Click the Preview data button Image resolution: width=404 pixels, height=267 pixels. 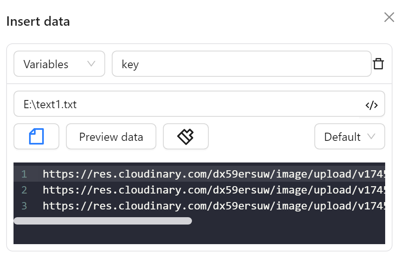click(x=111, y=136)
